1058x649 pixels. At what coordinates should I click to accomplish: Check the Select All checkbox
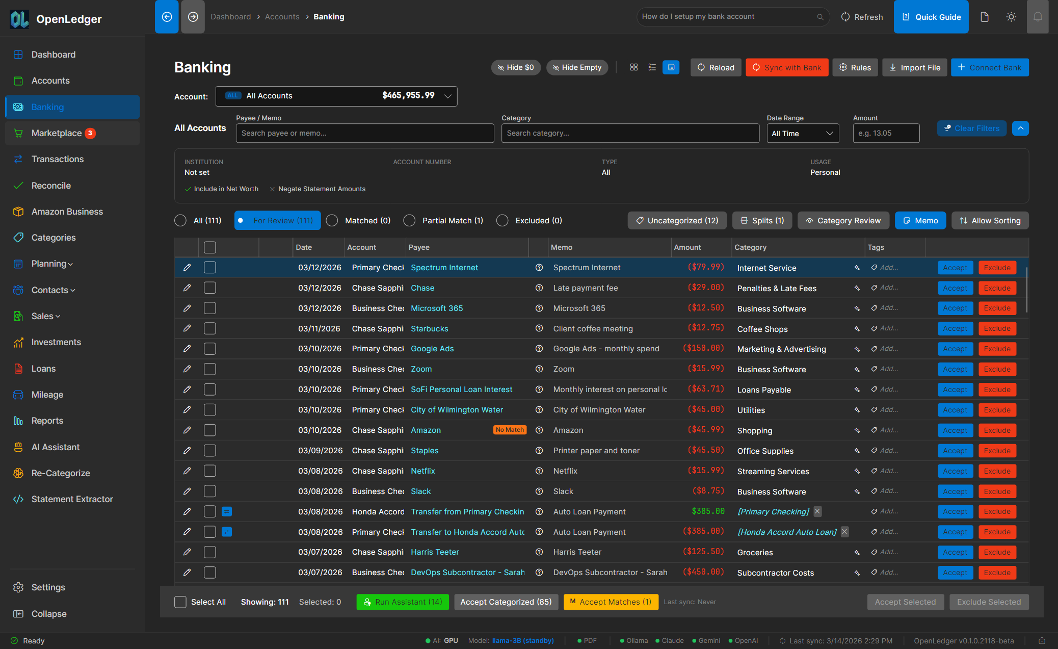pos(180,602)
